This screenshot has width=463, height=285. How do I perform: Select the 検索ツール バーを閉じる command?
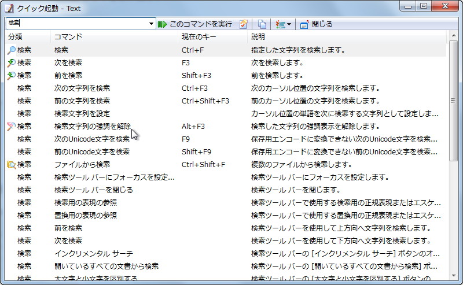pos(94,190)
